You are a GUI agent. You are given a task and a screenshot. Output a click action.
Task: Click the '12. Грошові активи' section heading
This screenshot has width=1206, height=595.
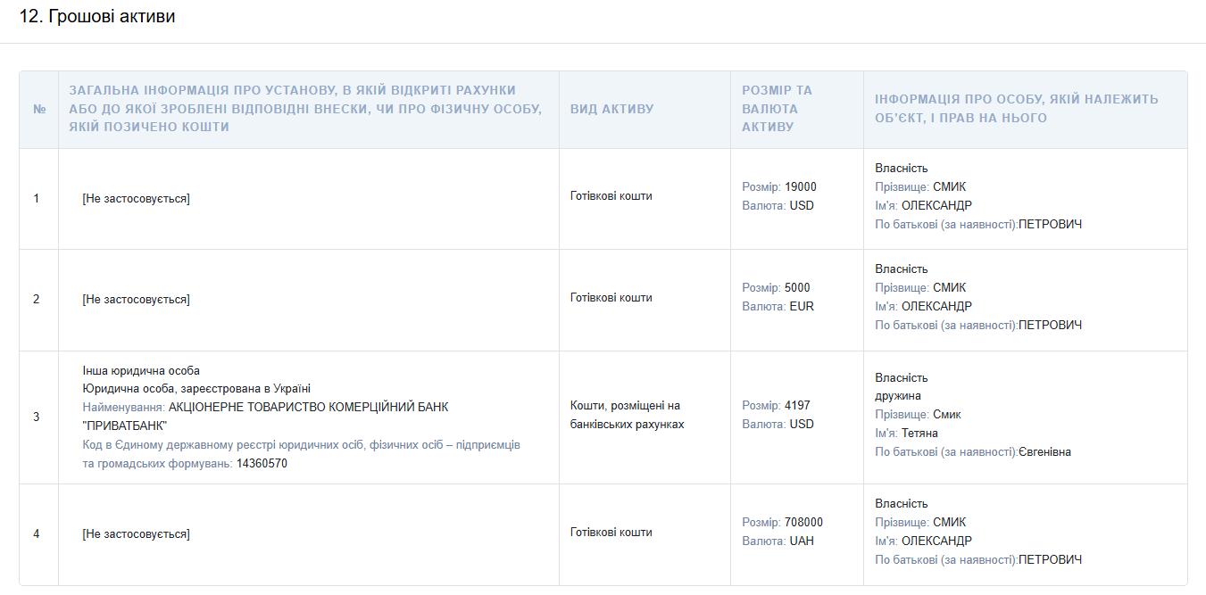97,17
